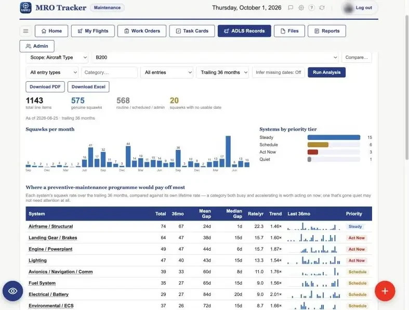
Task: Click the Total column header
Action: click(x=161, y=214)
